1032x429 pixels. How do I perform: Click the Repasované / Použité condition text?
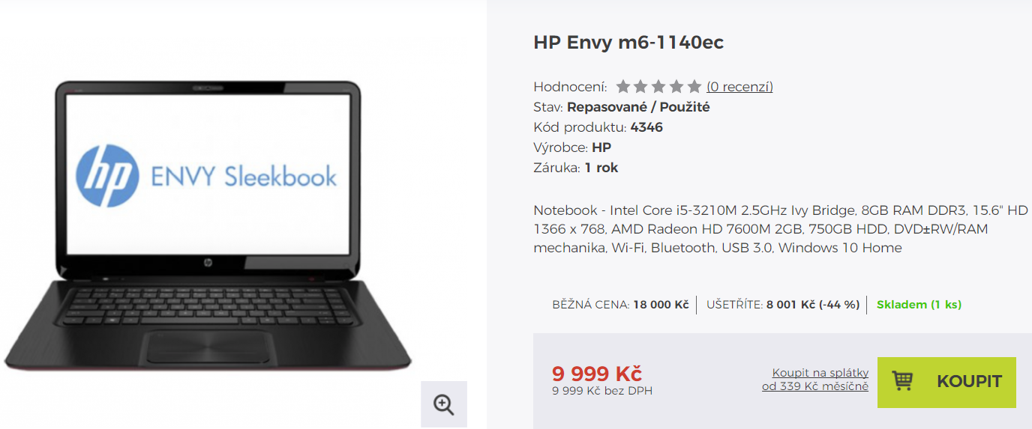click(x=638, y=107)
